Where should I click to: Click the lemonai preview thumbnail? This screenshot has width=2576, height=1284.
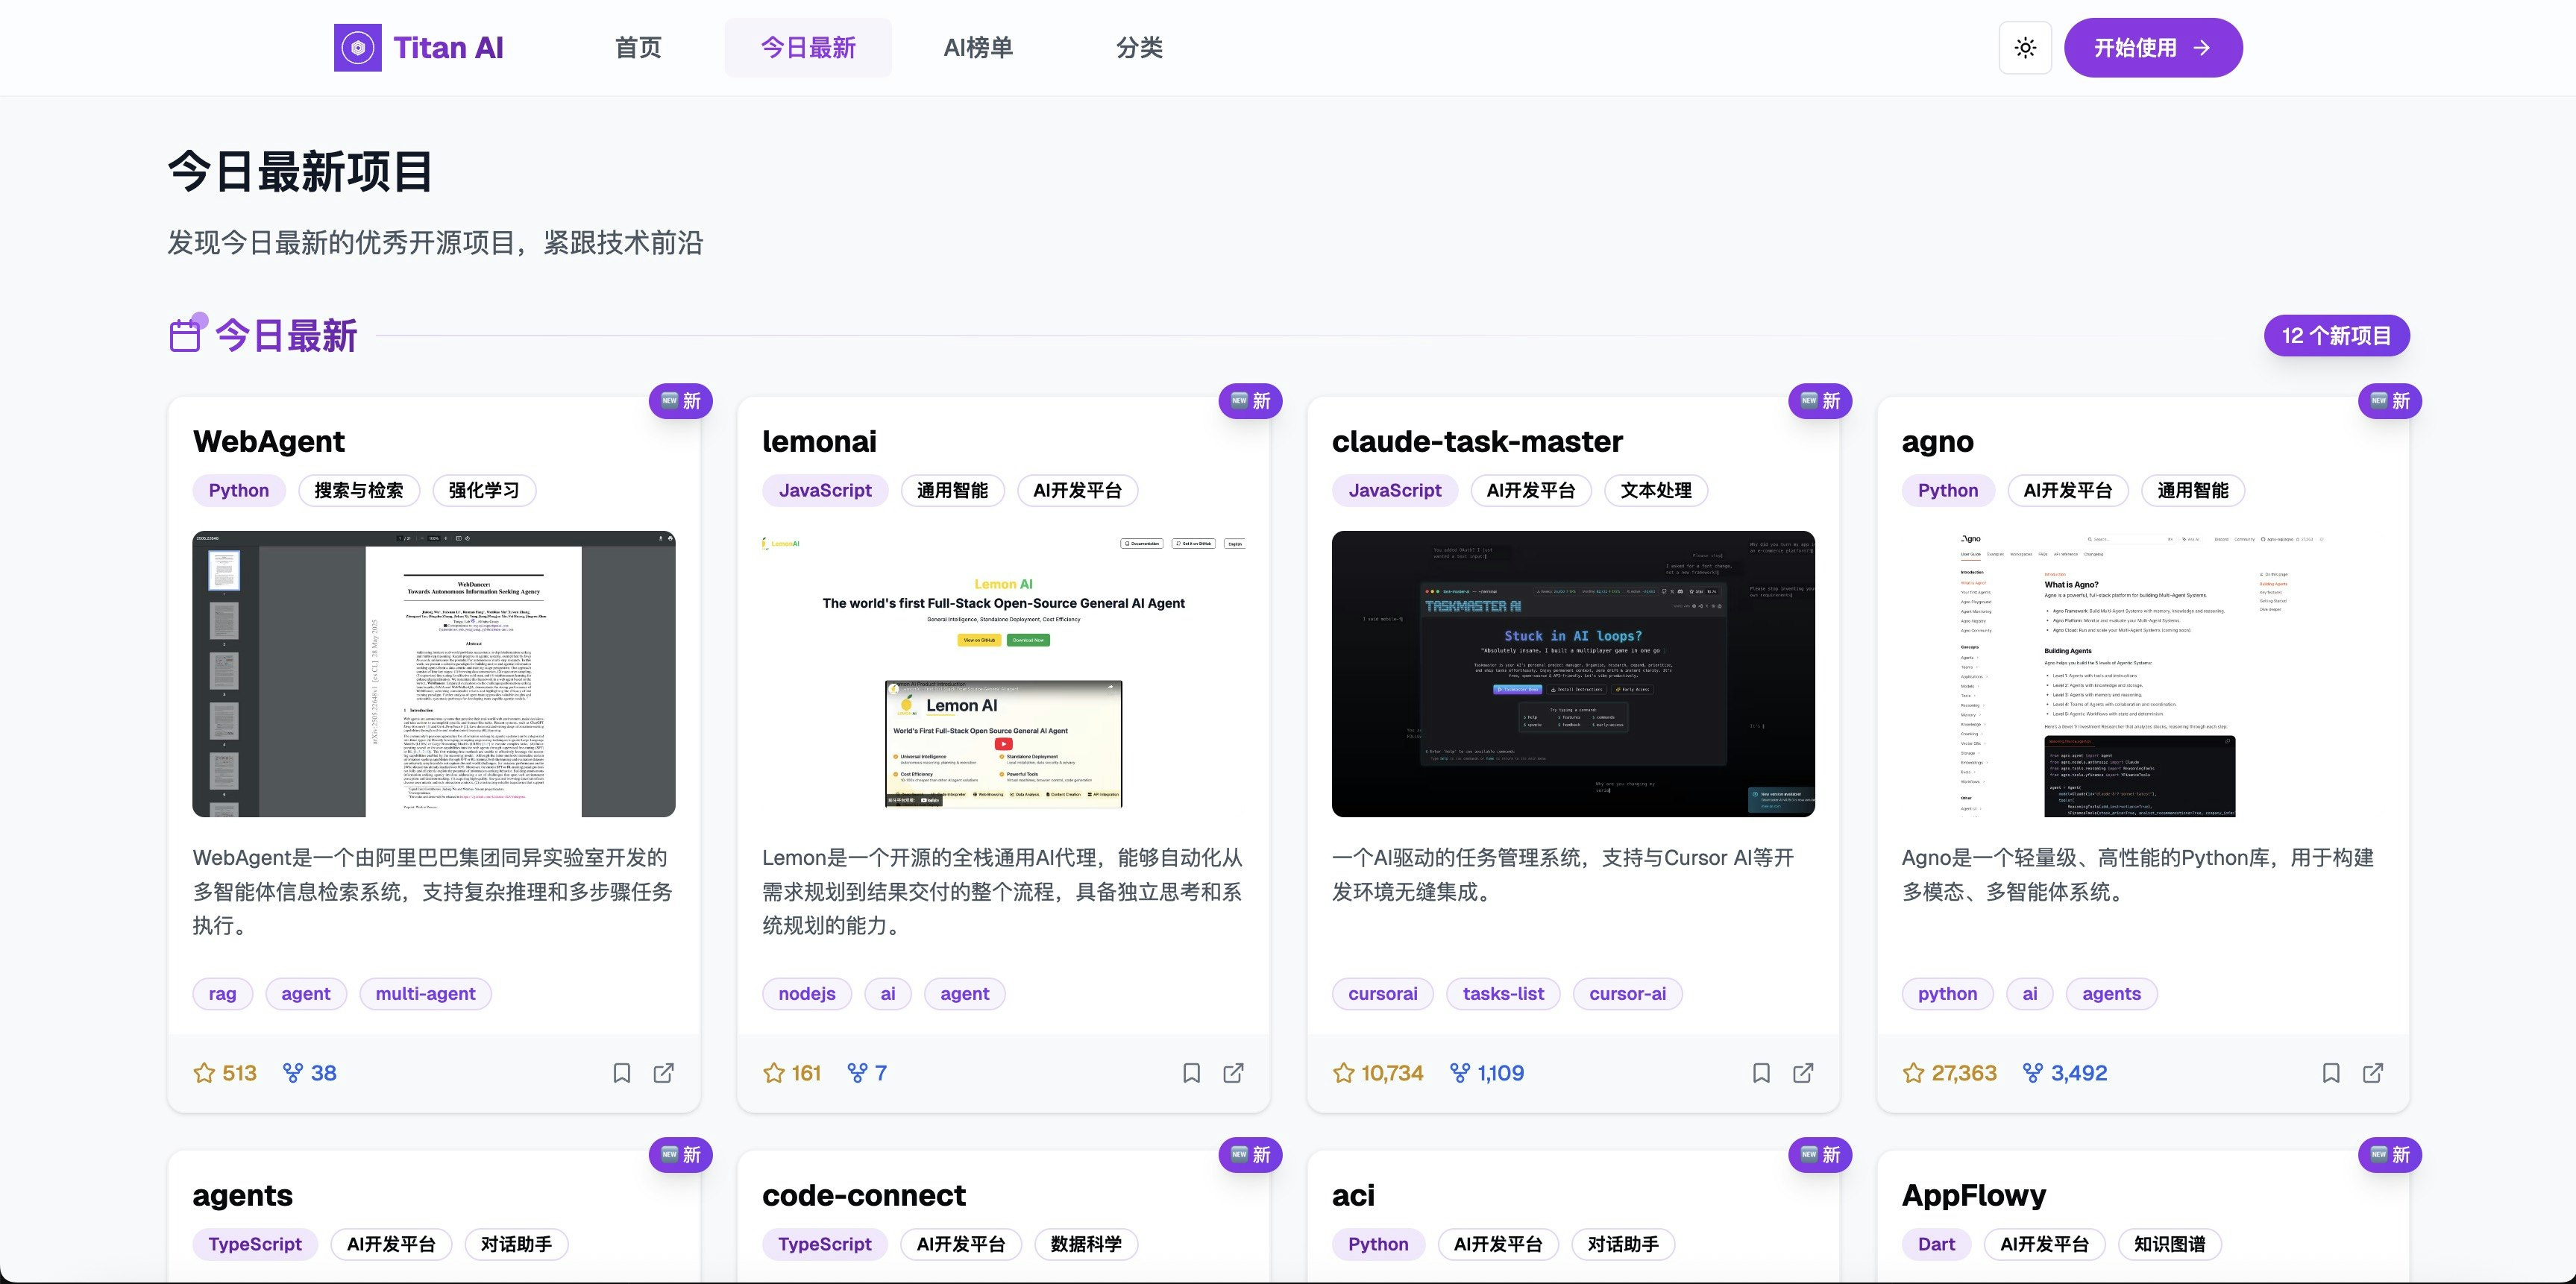click(x=1003, y=673)
